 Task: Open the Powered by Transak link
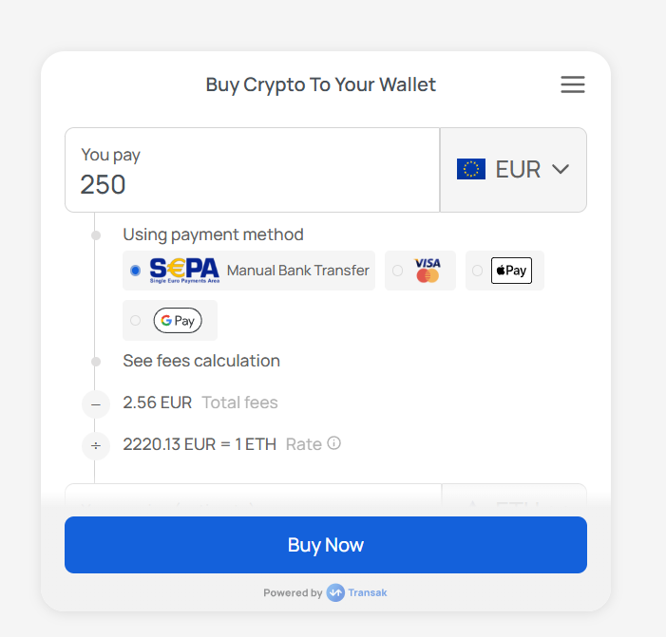[326, 592]
